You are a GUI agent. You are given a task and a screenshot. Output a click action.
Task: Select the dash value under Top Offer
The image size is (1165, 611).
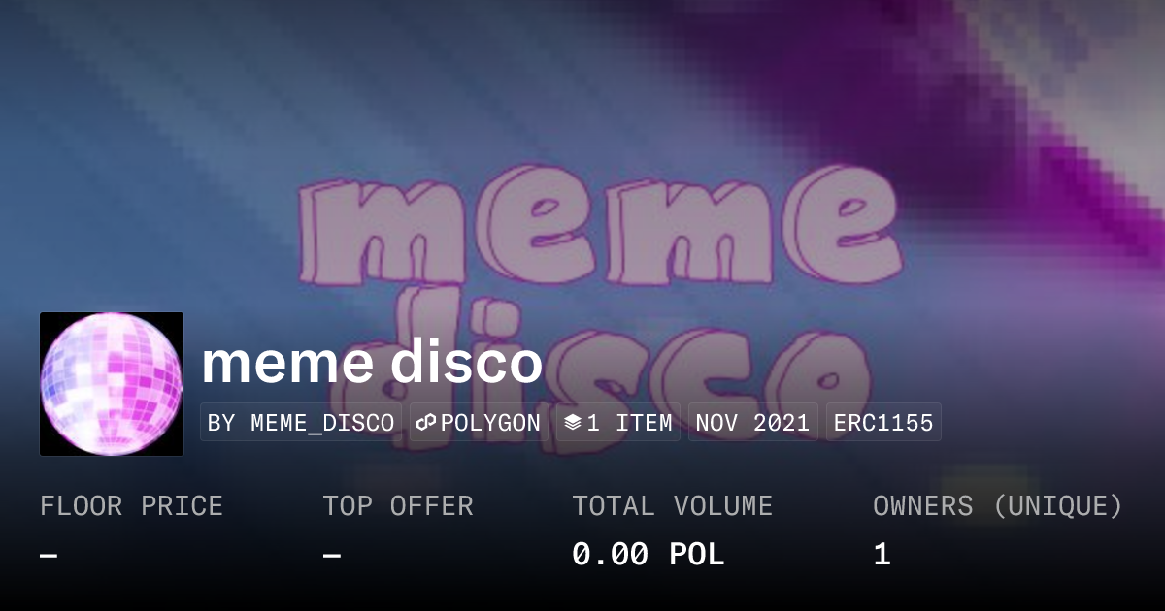pos(331,555)
